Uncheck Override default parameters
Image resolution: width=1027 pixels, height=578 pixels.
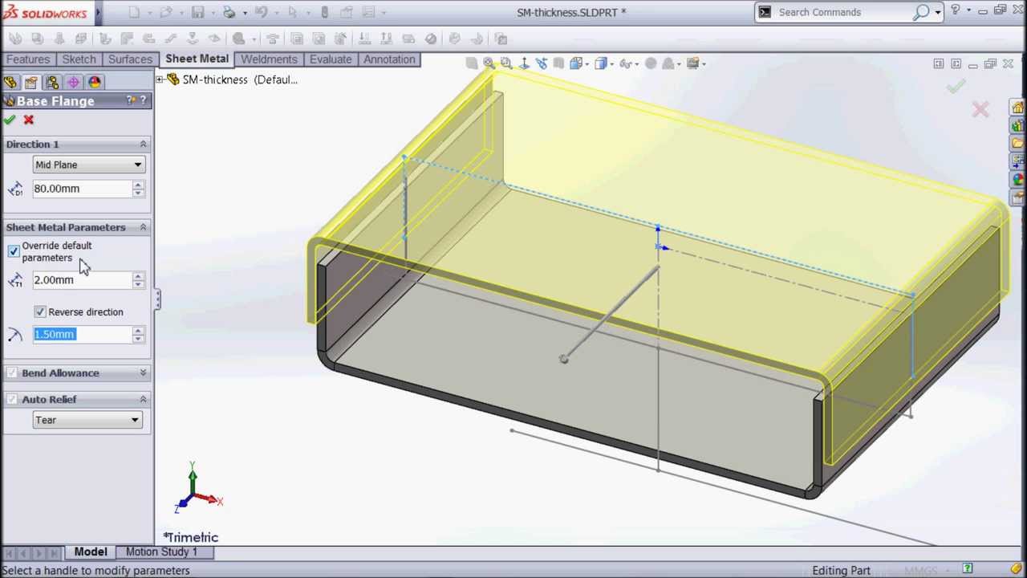[14, 251]
